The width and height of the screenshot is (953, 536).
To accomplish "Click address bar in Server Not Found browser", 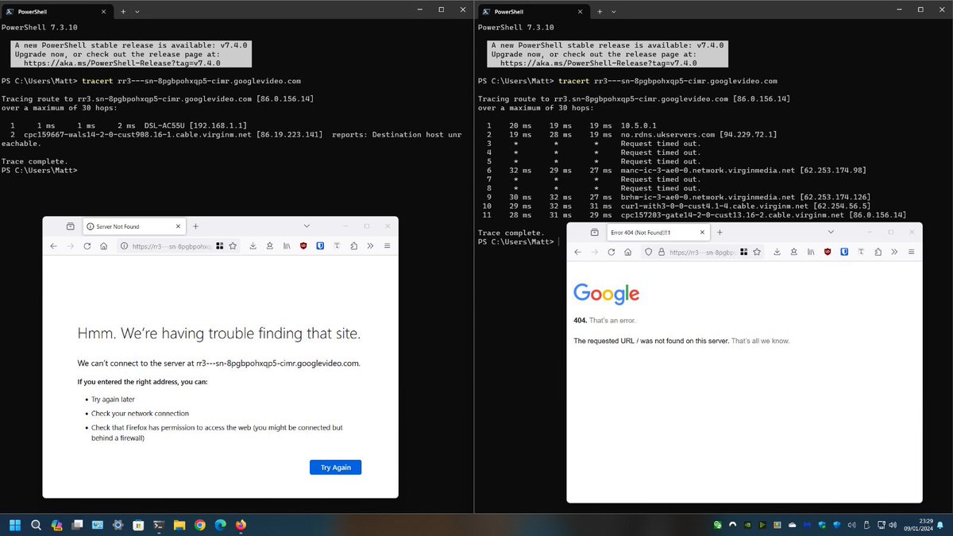I will tap(179, 246).
